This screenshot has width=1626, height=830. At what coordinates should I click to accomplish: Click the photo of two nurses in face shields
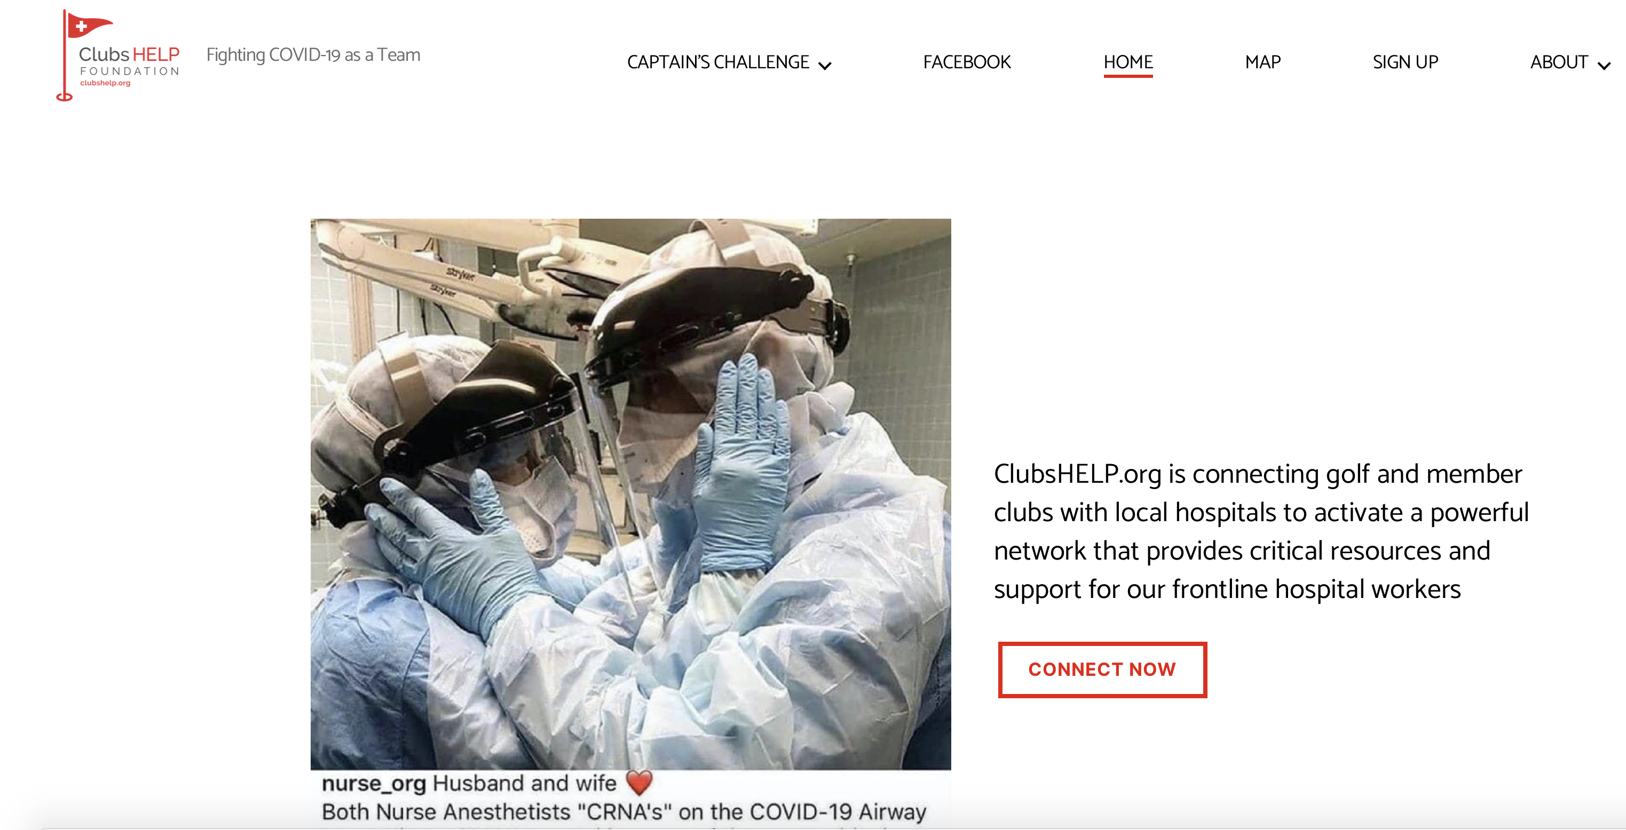630,494
